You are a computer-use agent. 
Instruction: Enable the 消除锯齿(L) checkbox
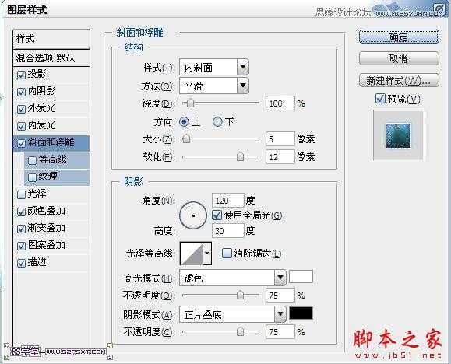tap(227, 254)
